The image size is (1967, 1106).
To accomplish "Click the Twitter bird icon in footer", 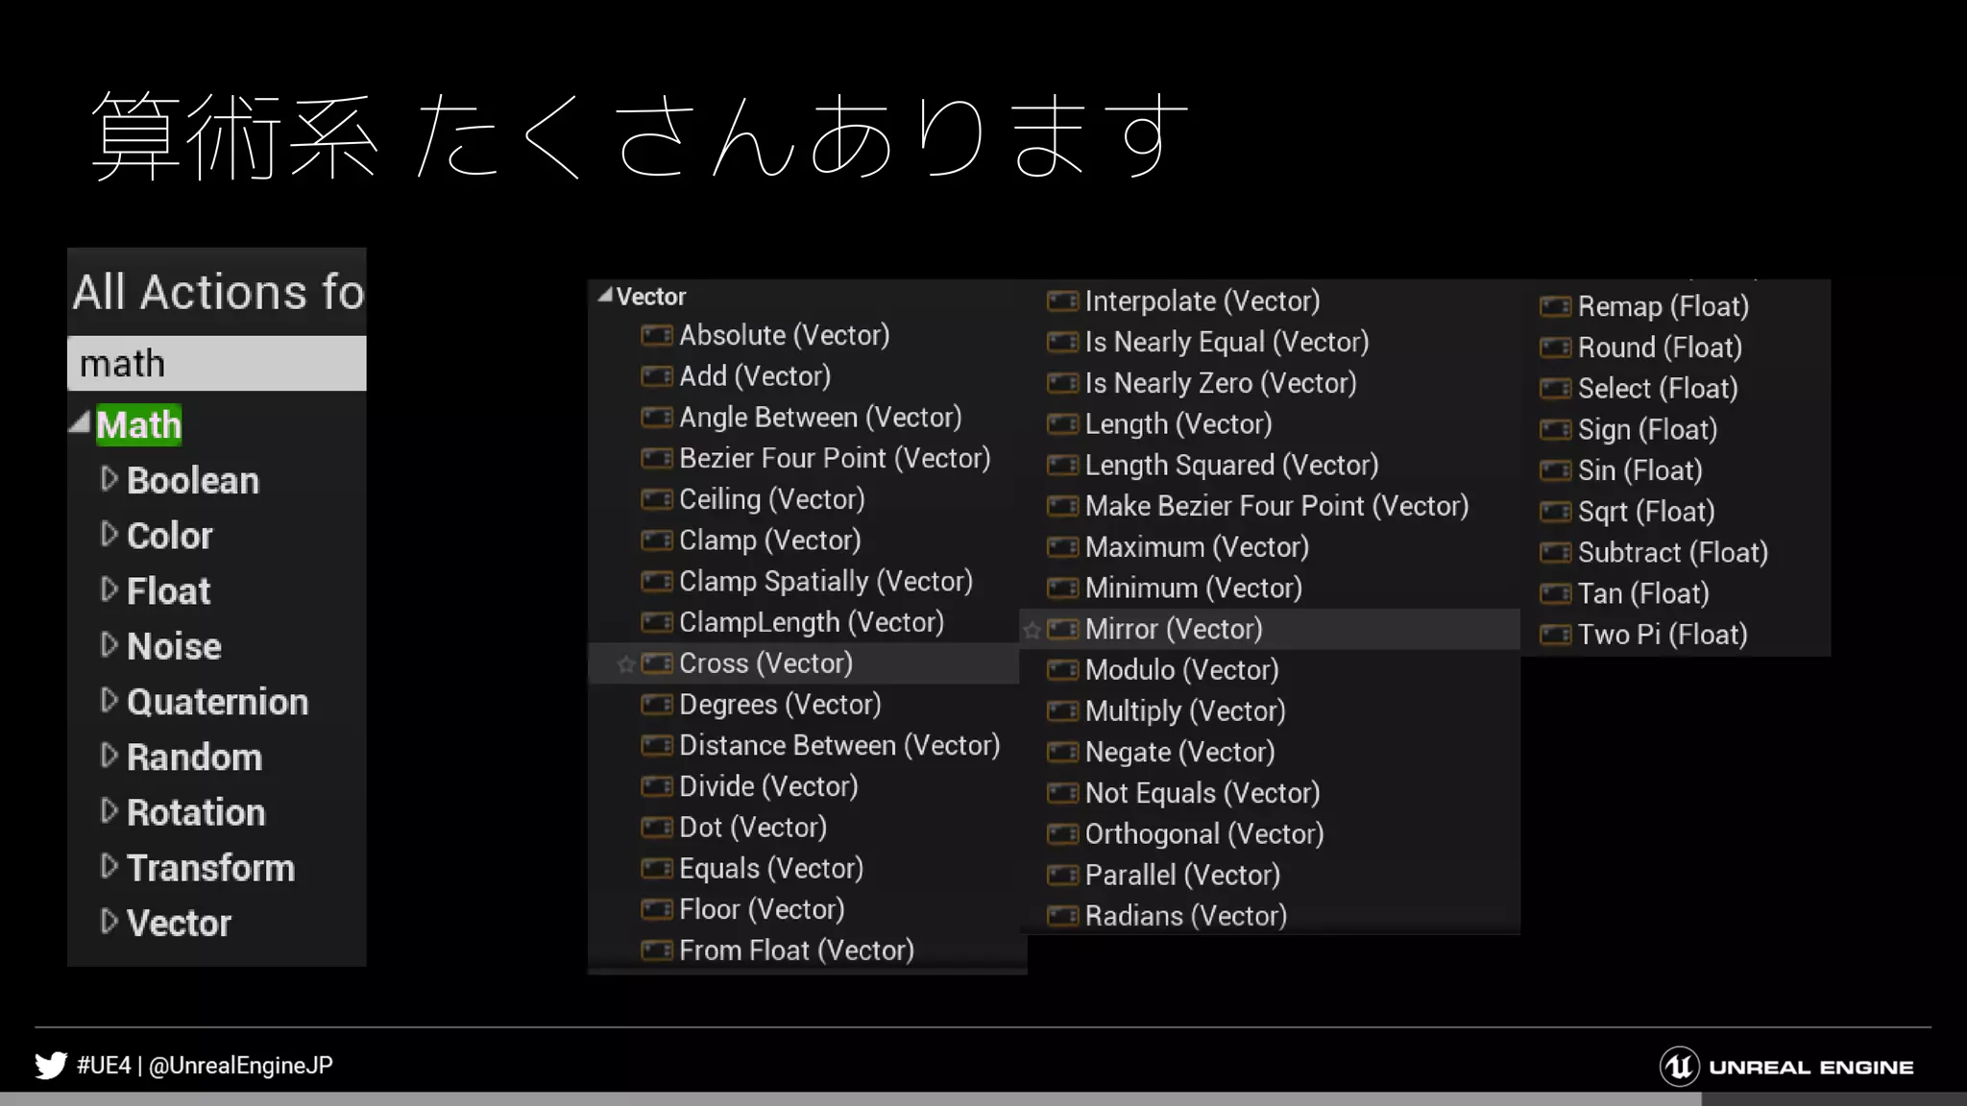I will [x=51, y=1066].
